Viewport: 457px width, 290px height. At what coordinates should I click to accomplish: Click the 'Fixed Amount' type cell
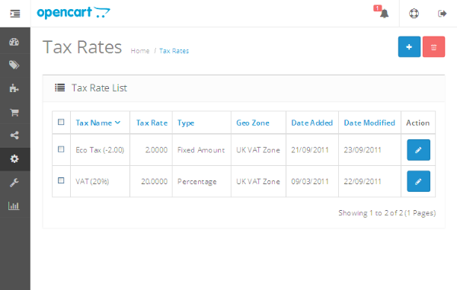click(201, 150)
